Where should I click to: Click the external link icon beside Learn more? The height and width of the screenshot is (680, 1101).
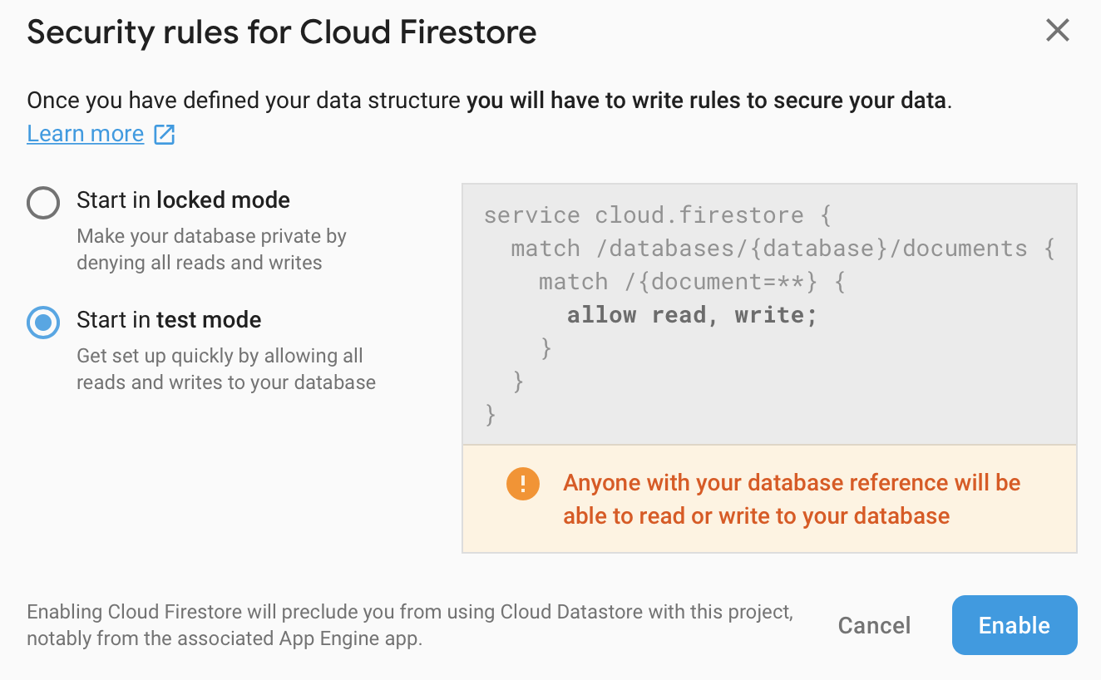(164, 133)
